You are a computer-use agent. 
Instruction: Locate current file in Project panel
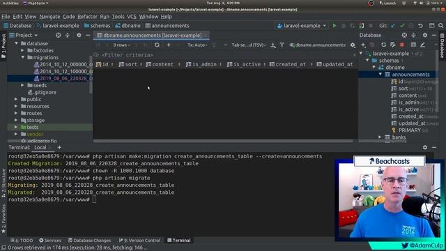tap(58, 36)
